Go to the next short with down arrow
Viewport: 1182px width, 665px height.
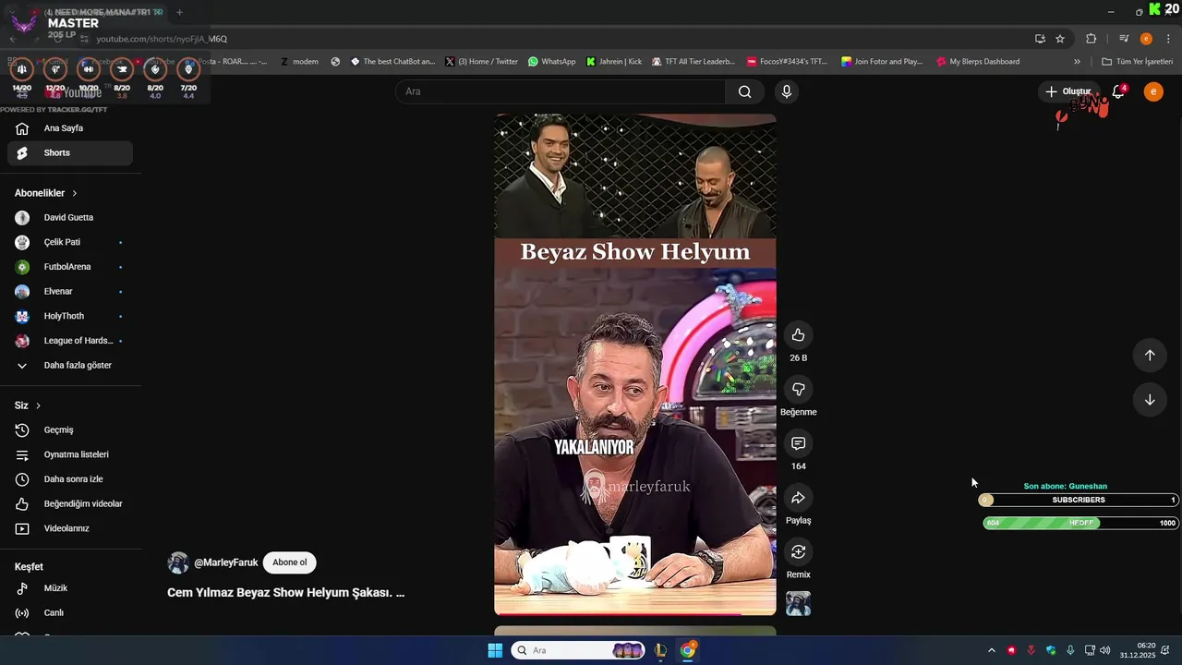1150,400
